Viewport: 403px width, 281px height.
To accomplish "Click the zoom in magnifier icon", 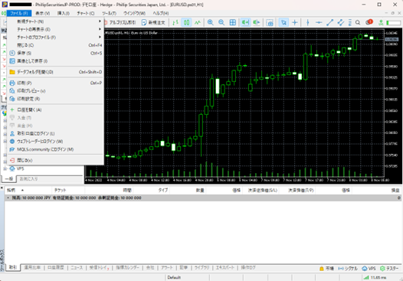I will [210, 23].
